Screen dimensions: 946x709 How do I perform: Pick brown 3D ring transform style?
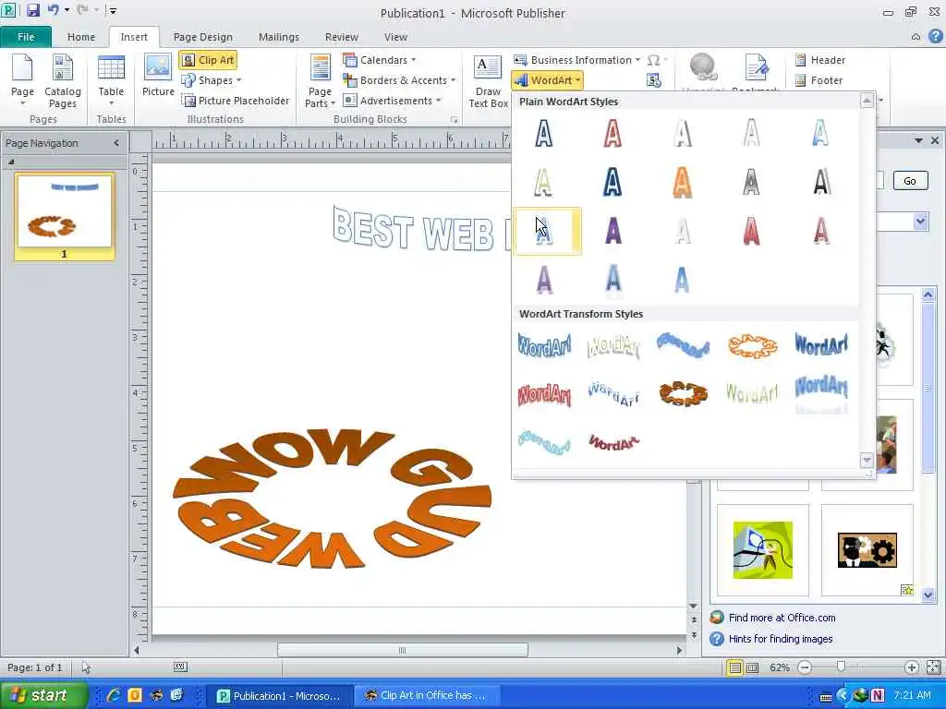683,394
